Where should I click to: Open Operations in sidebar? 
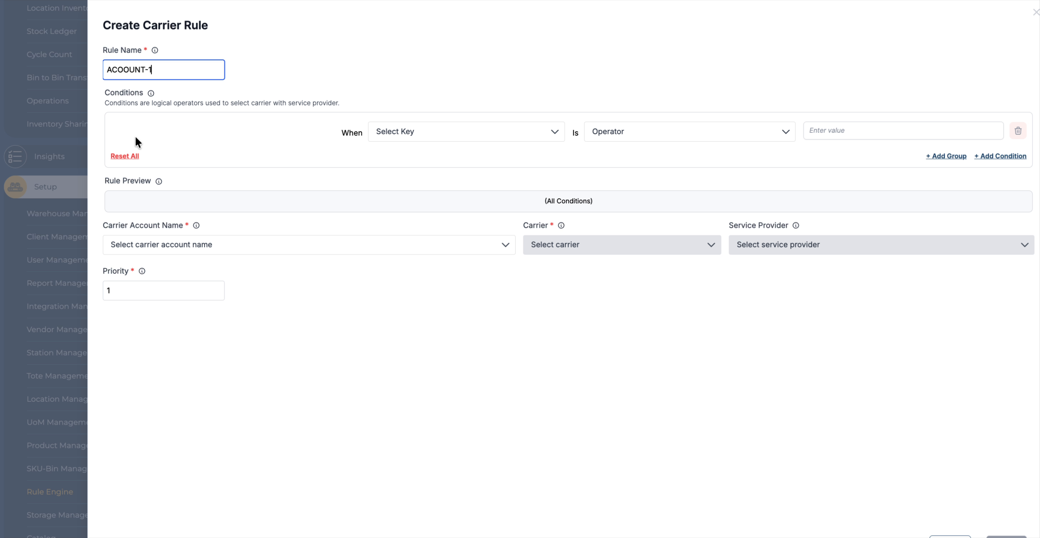tap(47, 101)
